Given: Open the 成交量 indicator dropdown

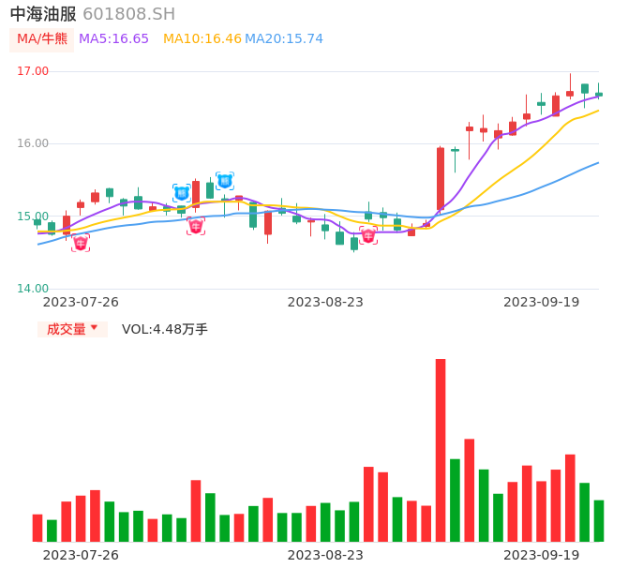Looking at the screenshot, I should tap(72, 329).
